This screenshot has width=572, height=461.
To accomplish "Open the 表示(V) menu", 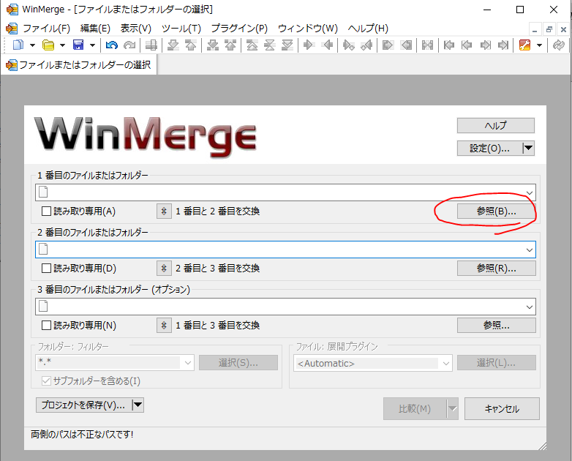I will 136,28.
